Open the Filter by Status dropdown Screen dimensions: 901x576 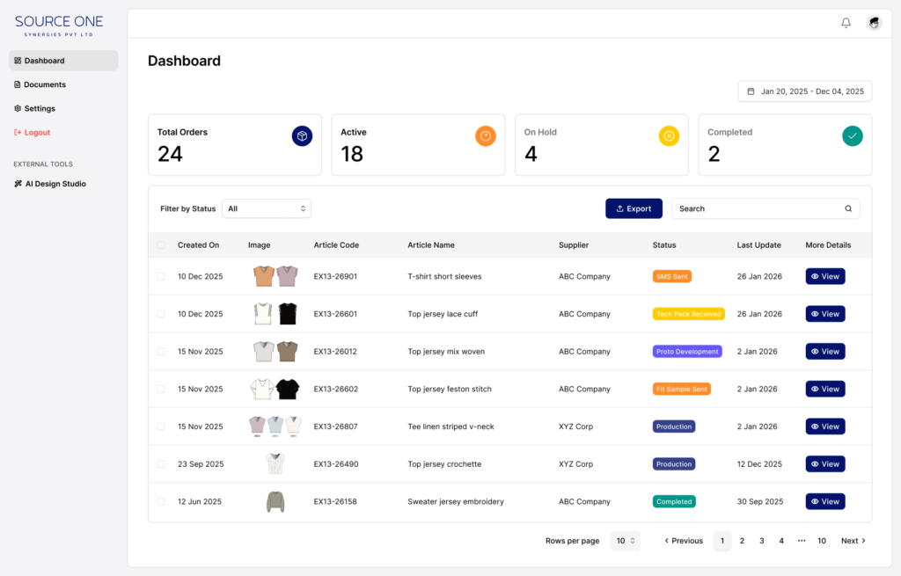(267, 208)
